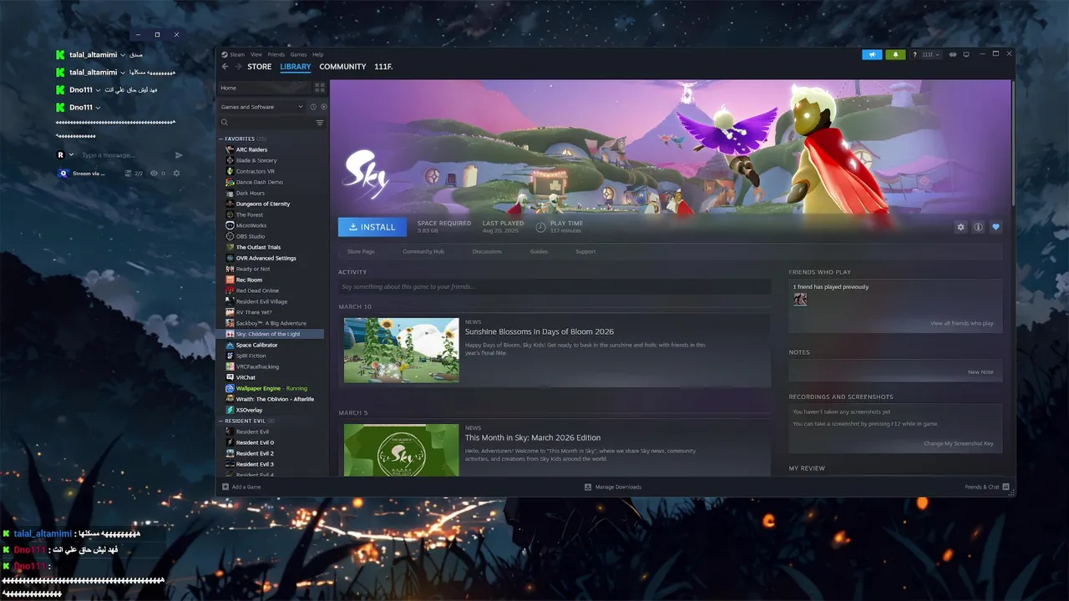Click the friend avatar under Friends Who Play
Image resolution: width=1069 pixels, height=601 pixels.
click(800, 299)
